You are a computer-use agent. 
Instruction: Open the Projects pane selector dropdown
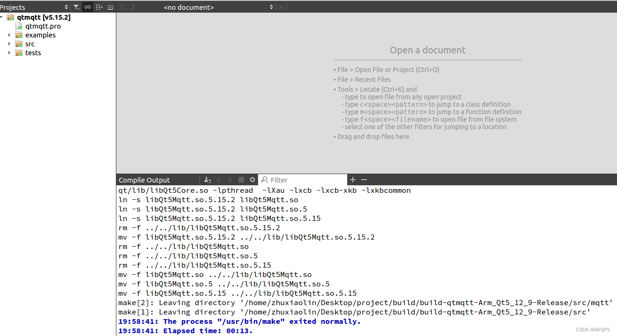(66, 7)
